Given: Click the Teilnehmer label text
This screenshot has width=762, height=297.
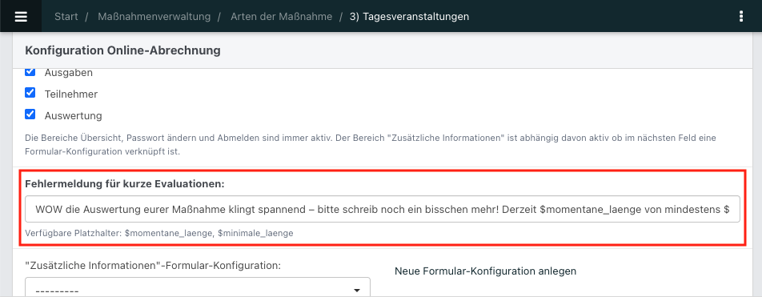Looking at the screenshot, I should click(71, 94).
